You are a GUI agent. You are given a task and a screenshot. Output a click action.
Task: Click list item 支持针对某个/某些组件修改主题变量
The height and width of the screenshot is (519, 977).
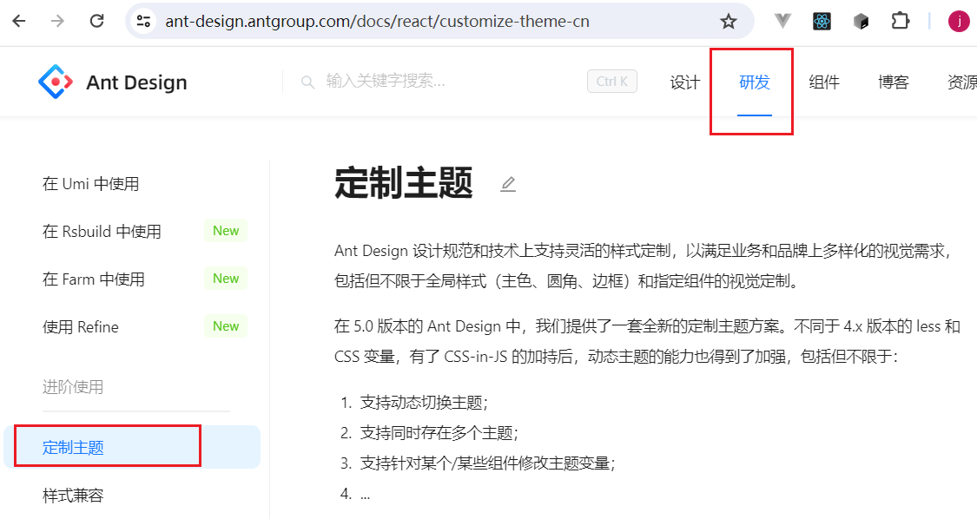(488, 463)
